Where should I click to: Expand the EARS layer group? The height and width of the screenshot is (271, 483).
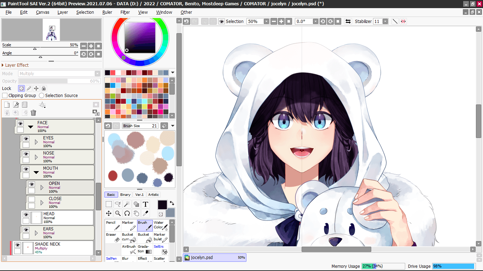coord(36,233)
